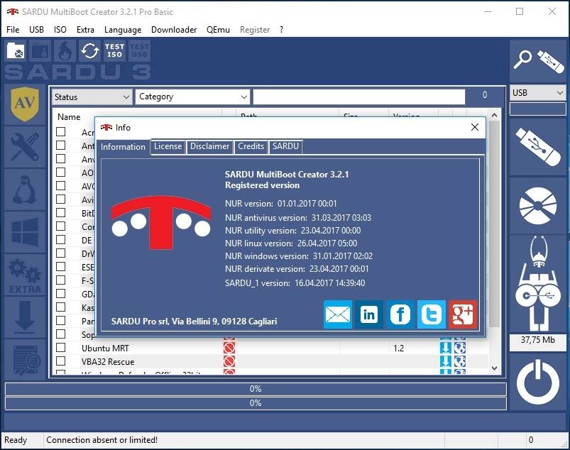Click the upper 0% progress bar

pos(256,389)
